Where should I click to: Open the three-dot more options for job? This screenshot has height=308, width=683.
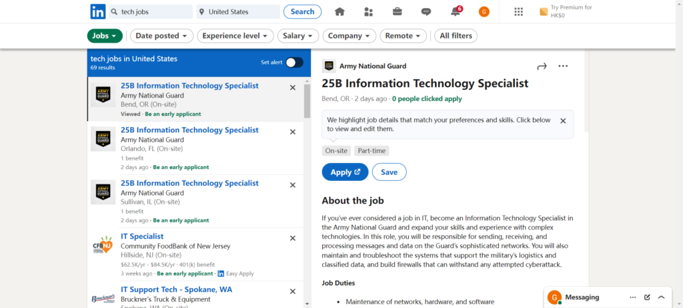point(563,66)
